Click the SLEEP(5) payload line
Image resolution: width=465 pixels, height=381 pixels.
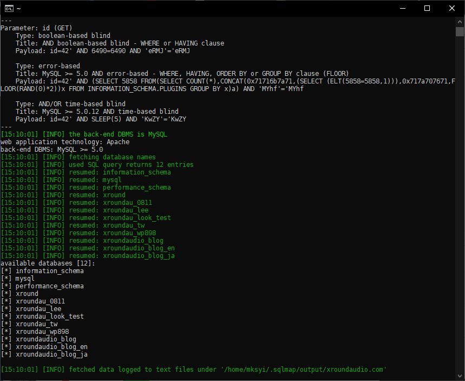coord(101,119)
